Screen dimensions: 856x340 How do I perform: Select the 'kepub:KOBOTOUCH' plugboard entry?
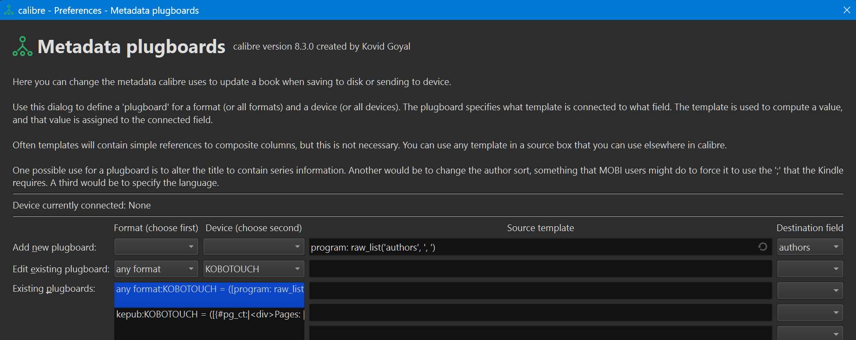tap(209, 315)
